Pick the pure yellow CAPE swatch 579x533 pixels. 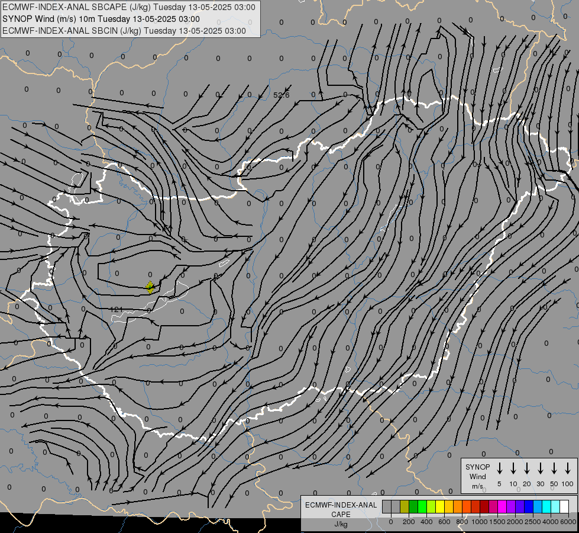click(440, 506)
